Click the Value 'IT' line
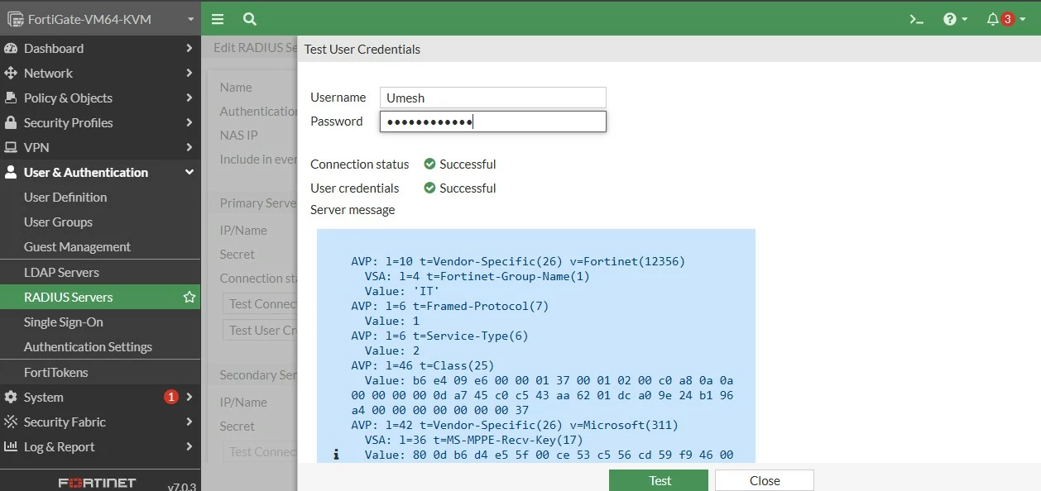 [x=402, y=291]
